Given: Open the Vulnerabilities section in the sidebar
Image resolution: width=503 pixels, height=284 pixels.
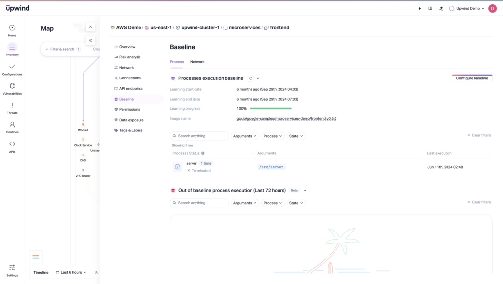Looking at the screenshot, I should click(12, 88).
